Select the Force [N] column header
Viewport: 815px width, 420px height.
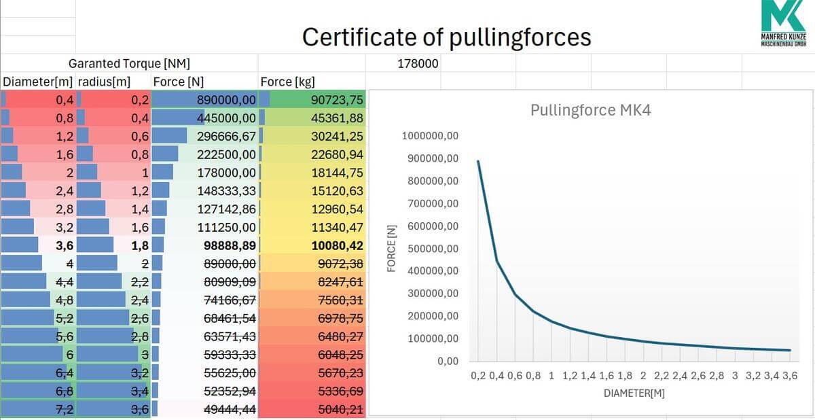[x=204, y=82]
